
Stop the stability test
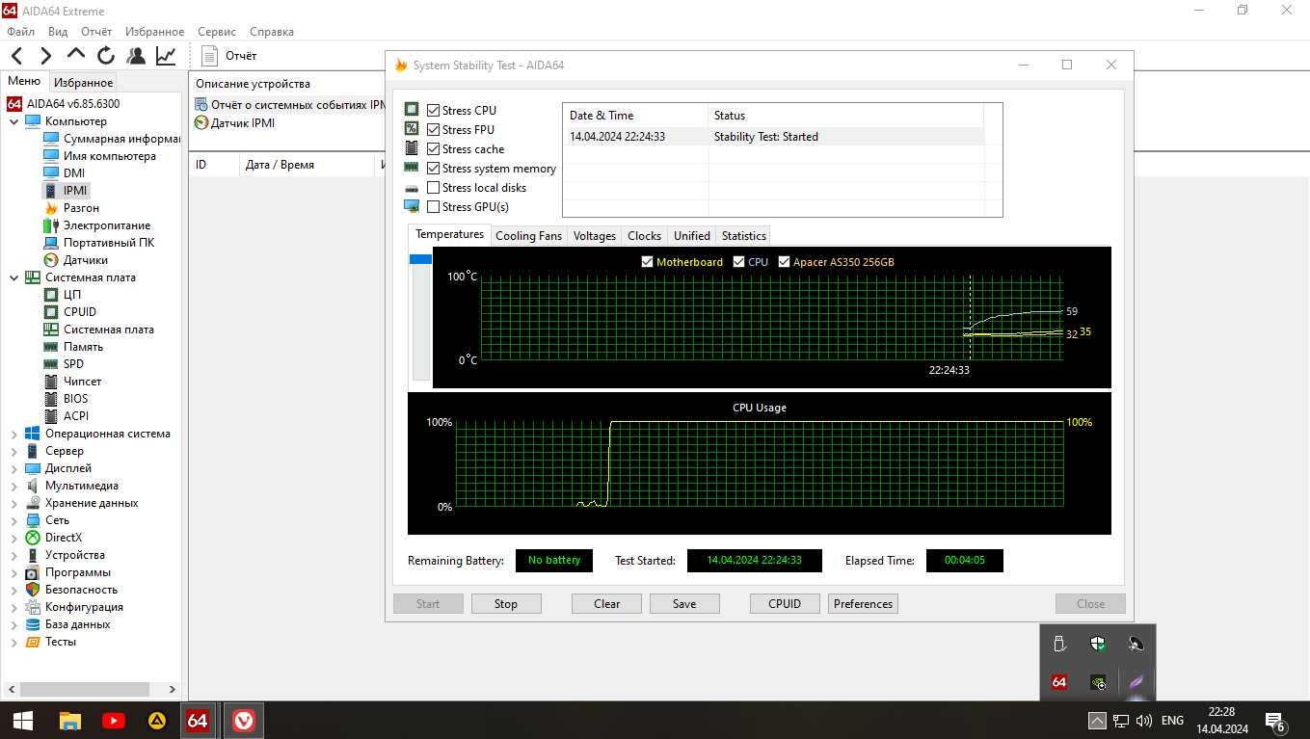(x=506, y=604)
